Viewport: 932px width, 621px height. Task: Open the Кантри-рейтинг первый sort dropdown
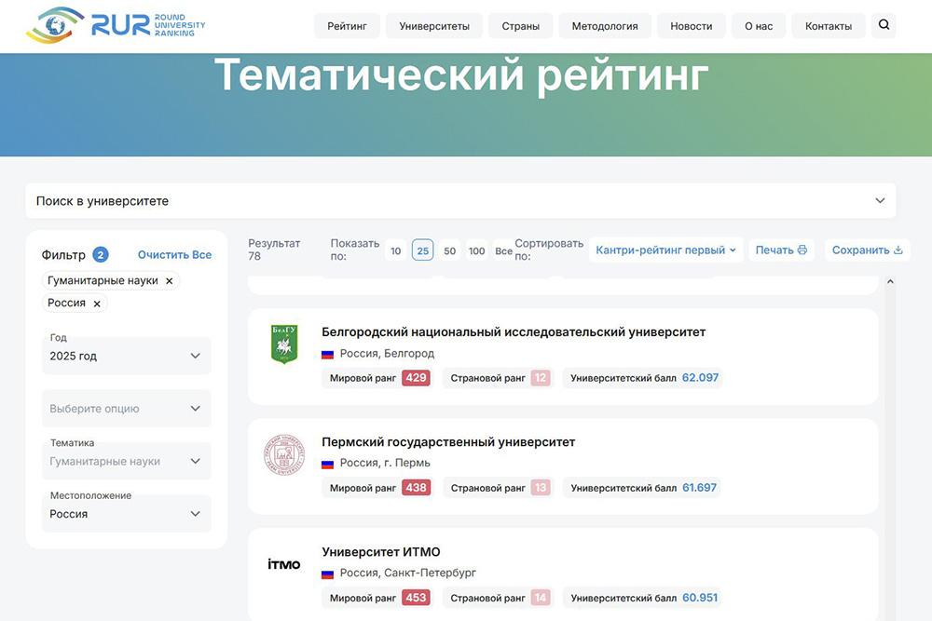[665, 250]
